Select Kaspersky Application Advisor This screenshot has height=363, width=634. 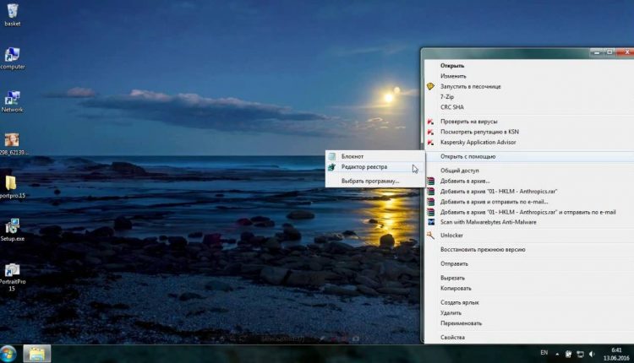point(478,143)
